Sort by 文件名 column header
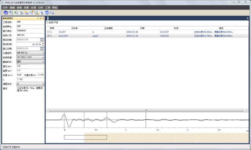The height and width of the screenshot is (150, 251). [75, 28]
